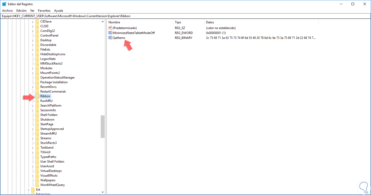Click the (Predeterminado) string value icon
Screen dimensions: 371x195
tap(110, 28)
